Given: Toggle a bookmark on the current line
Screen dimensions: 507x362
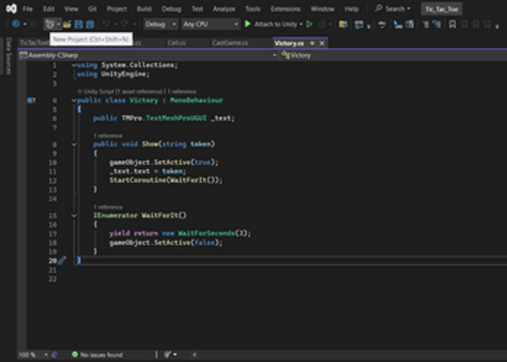Looking at the screenshot, I should coord(453,24).
